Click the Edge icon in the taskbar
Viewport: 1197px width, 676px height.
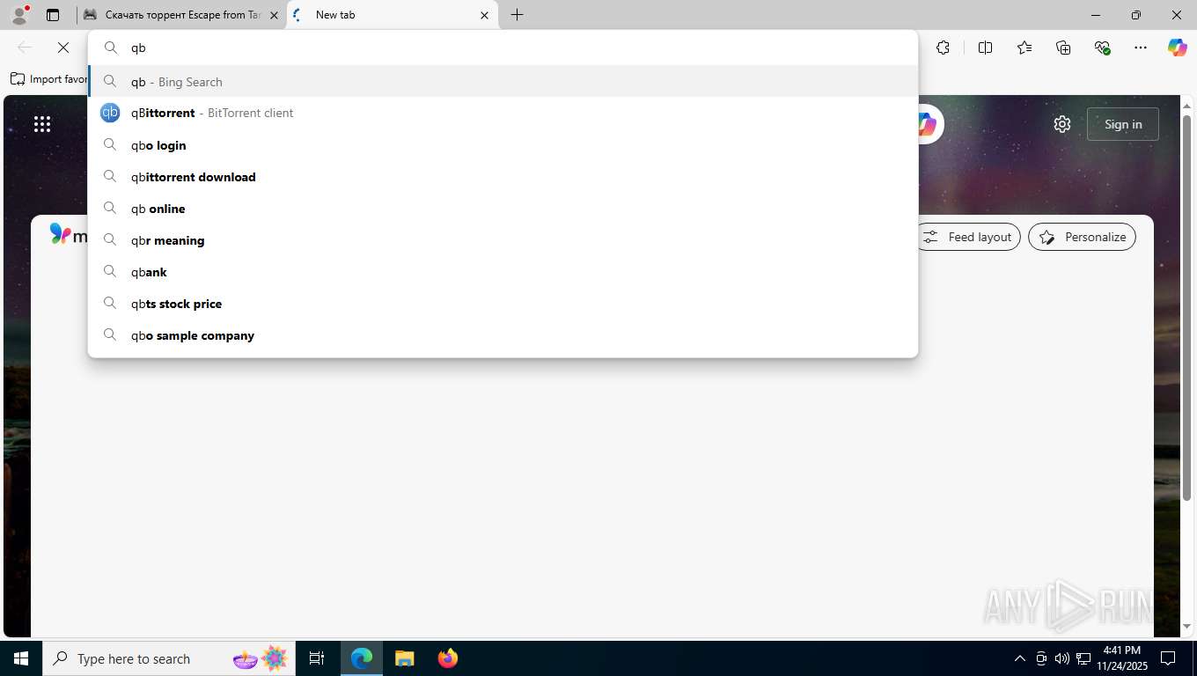[x=362, y=658]
